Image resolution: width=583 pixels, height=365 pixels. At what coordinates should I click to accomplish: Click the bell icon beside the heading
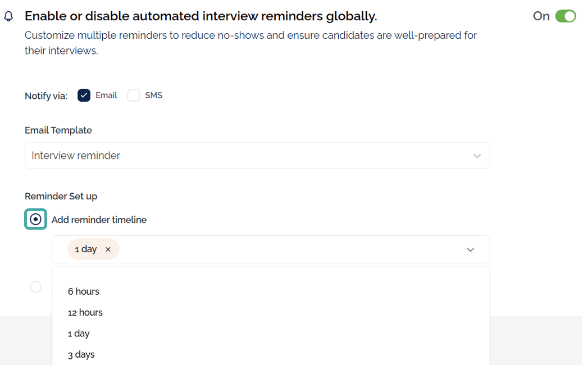tap(8, 17)
